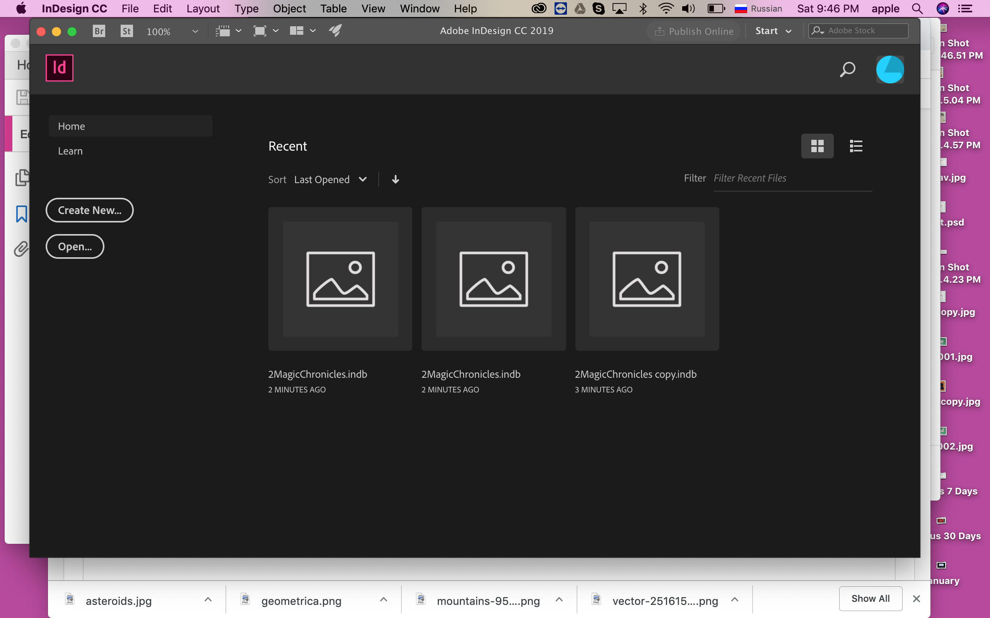The width and height of the screenshot is (990, 618).
Task: Open the Edit menu
Action: pos(162,8)
